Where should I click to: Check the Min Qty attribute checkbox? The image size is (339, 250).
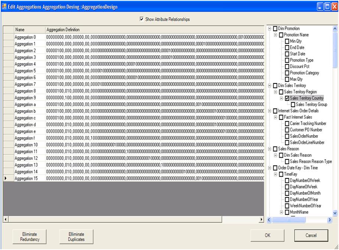point(287,41)
